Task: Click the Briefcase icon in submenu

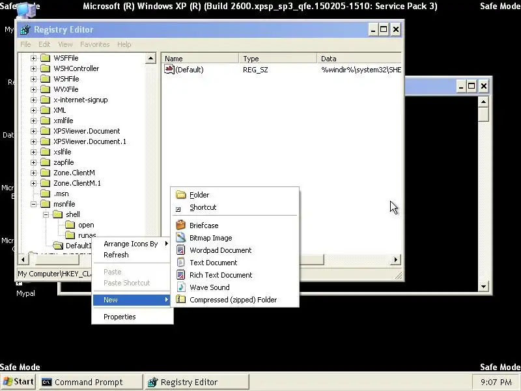Action: click(x=181, y=225)
